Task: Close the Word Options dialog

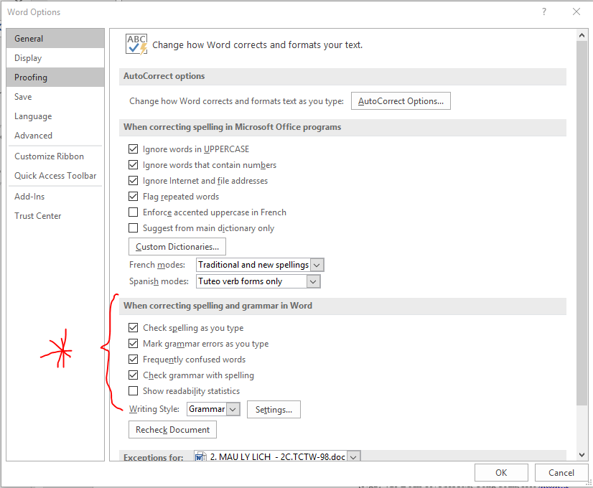Action: pyautogui.click(x=576, y=11)
